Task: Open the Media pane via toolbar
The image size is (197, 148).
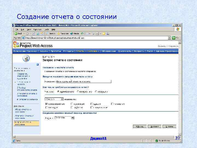Action: pos(75,34)
